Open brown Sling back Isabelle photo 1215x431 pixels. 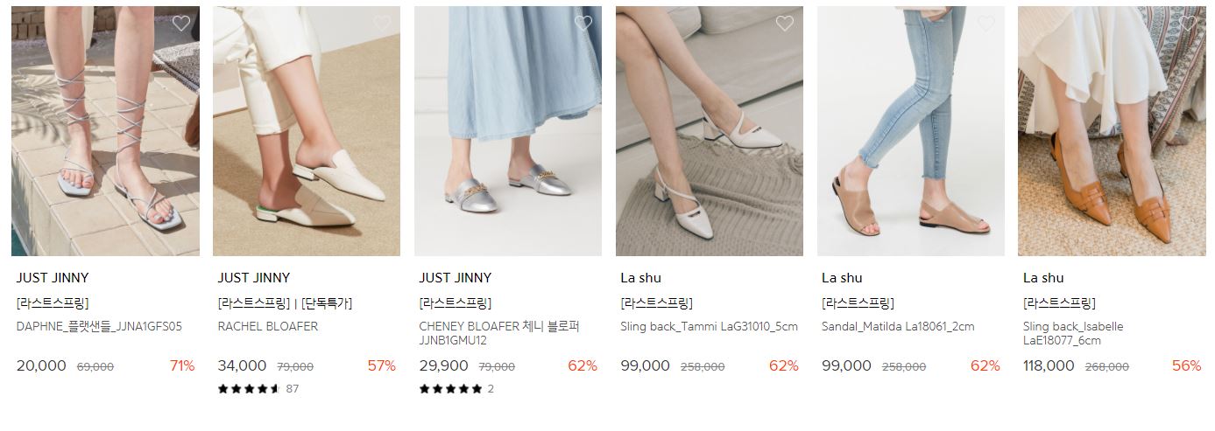click(1113, 131)
